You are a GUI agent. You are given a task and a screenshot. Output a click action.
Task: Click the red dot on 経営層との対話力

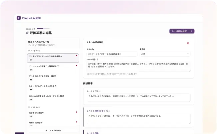77,112
